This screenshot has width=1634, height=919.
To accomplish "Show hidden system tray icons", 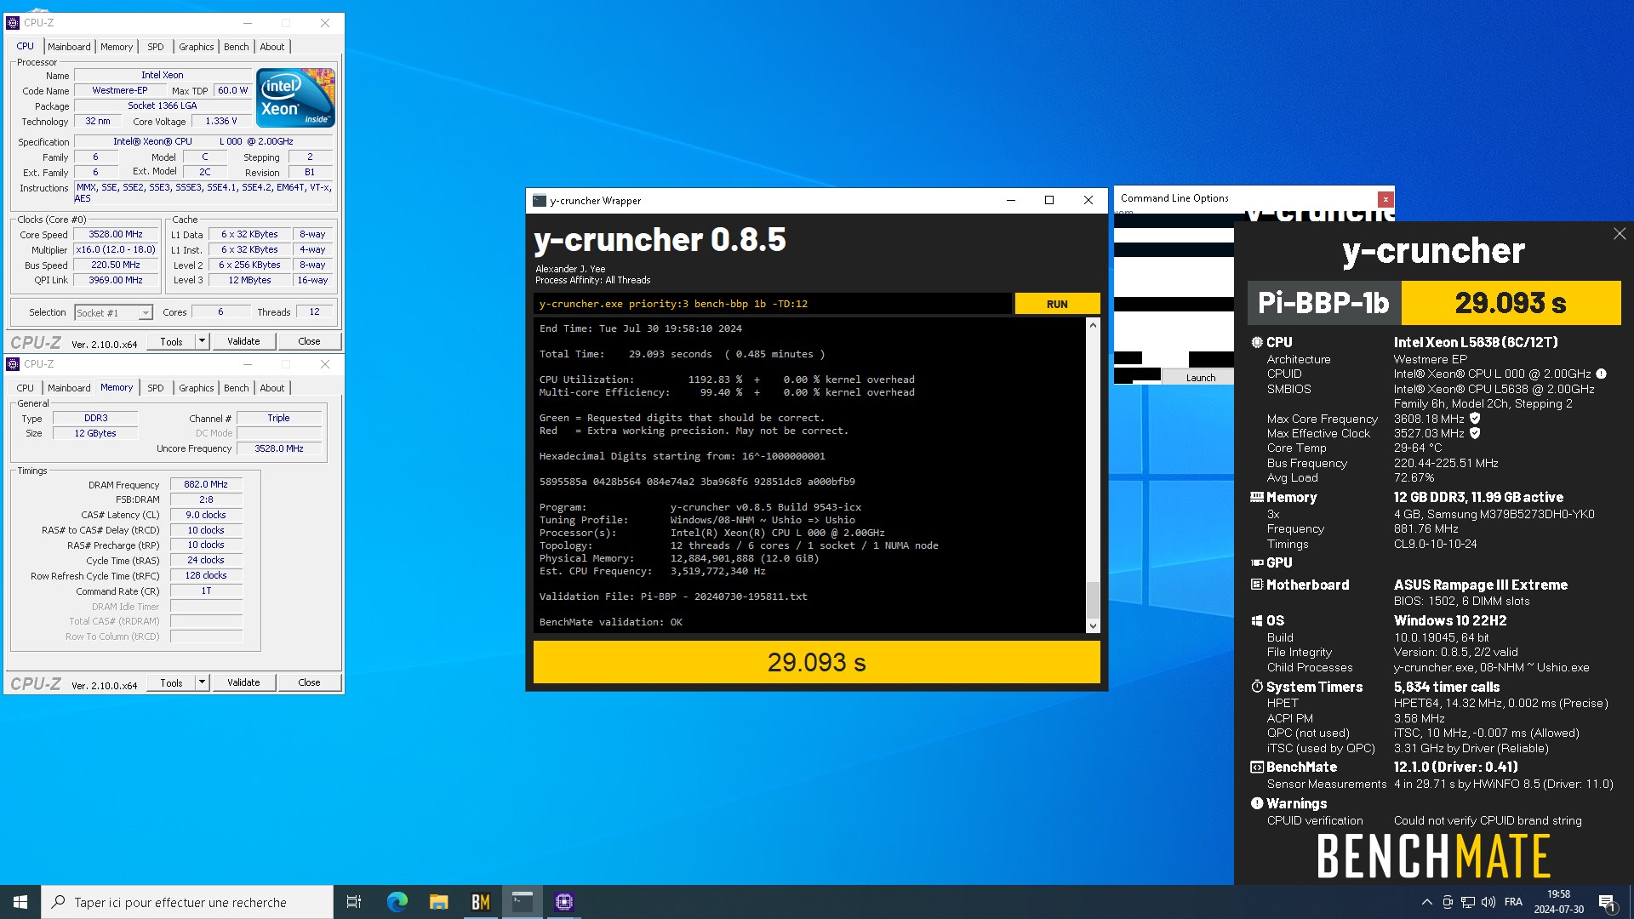I will tap(1426, 902).
